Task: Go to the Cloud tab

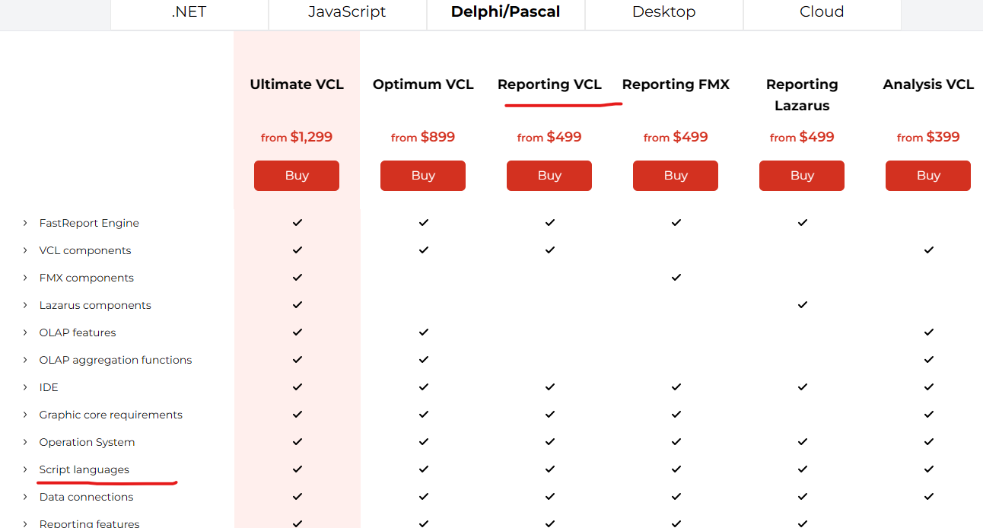Action: [822, 12]
